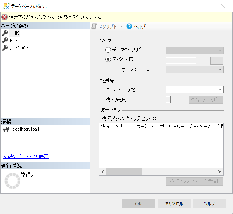The height and width of the screenshot is (214, 233).
Task: Click the horizontal scrollbar left arrow
Action: point(103,172)
